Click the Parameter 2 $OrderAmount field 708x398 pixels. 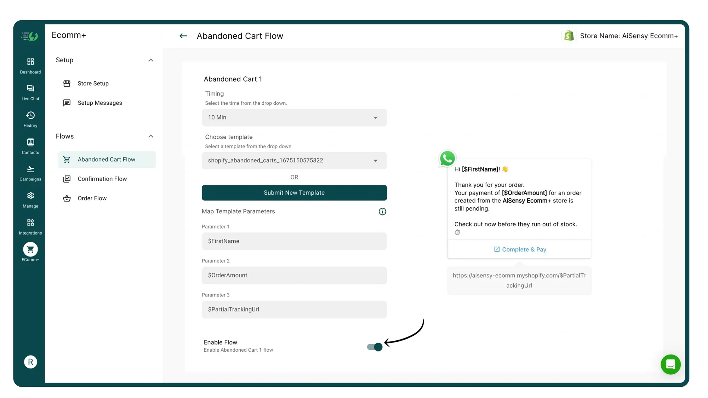294,275
